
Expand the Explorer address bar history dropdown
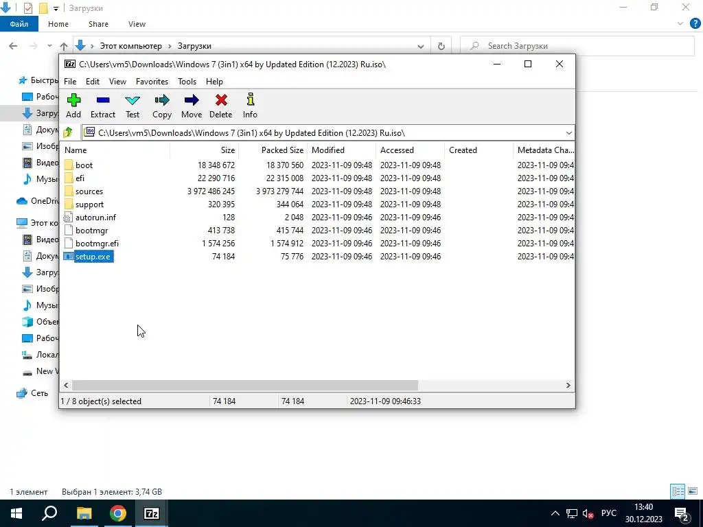(x=421, y=46)
